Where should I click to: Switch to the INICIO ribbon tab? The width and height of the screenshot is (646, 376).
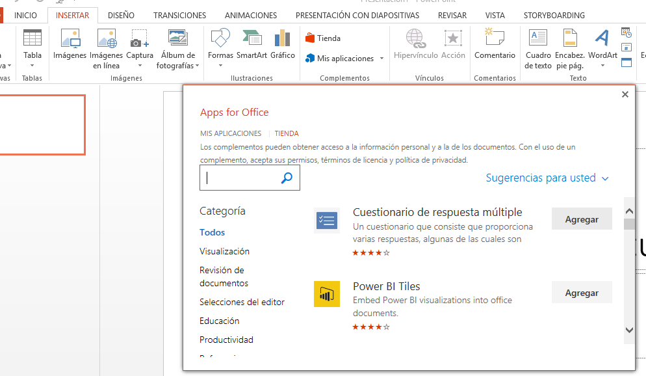pyautogui.click(x=25, y=16)
